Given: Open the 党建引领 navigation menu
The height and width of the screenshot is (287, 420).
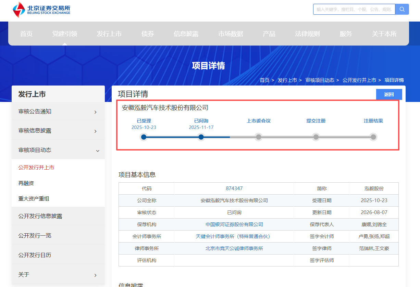Looking at the screenshot, I should point(65,34).
